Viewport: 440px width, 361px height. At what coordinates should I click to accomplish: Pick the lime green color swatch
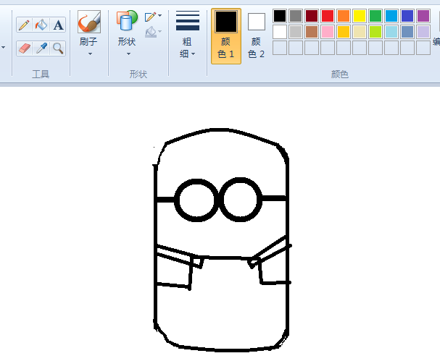(x=375, y=32)
